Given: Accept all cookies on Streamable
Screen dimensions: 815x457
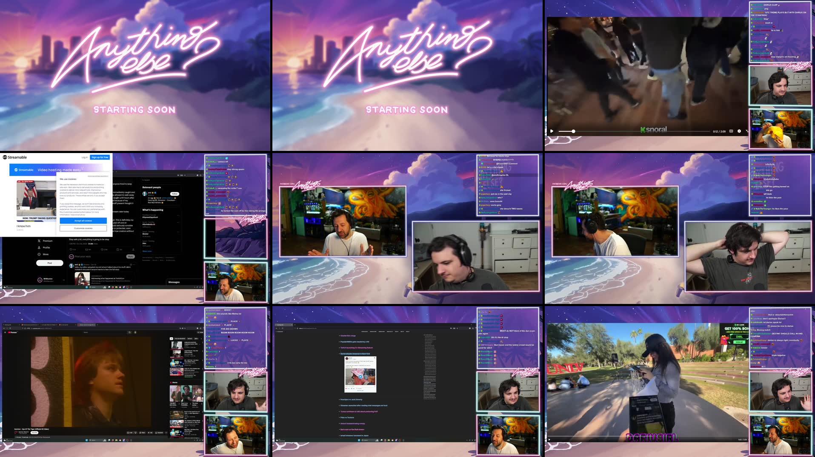Looking at the screenshot, I should click(x=83, y=221).
